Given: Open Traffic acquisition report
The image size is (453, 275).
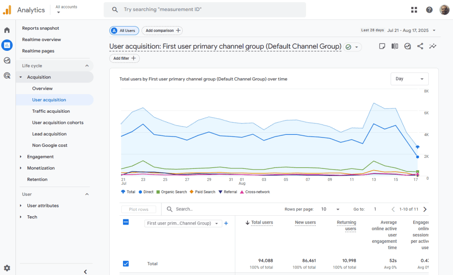Looking at the screenshot, I should pyautogui.click(x=51, y=111).
